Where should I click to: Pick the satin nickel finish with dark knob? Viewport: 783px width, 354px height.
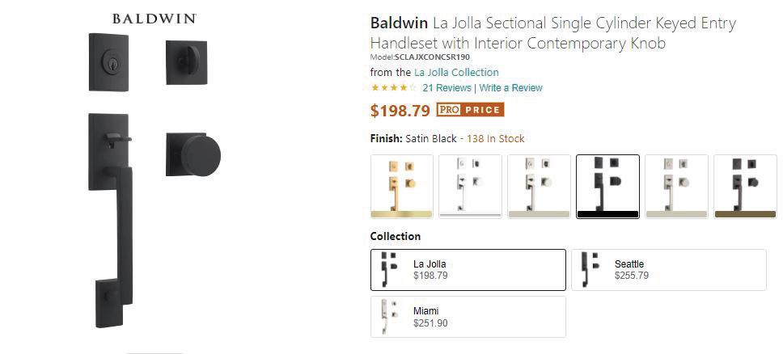(539, 186)
